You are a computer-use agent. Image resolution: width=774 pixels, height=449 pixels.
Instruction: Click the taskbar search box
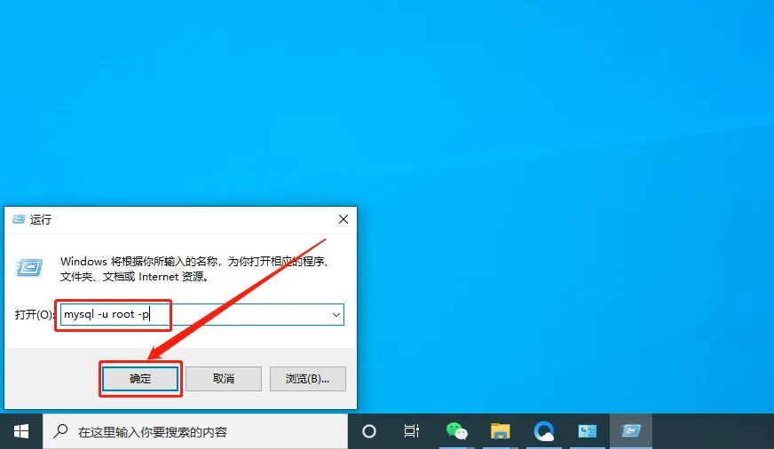click(x=195, y=432)
